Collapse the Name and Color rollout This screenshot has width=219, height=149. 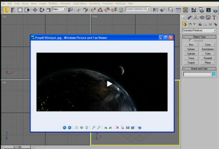(199, 69)
